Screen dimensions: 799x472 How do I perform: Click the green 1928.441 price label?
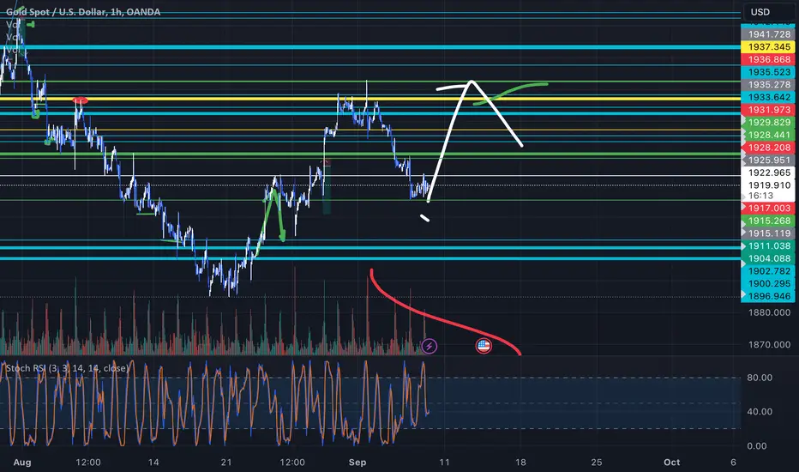(768, 135)
